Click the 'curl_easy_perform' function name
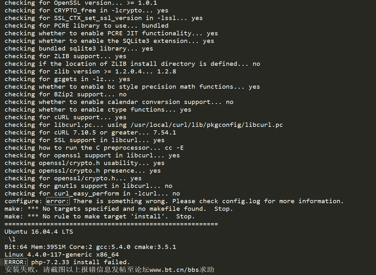376x275 pixels. pos(86,194)
